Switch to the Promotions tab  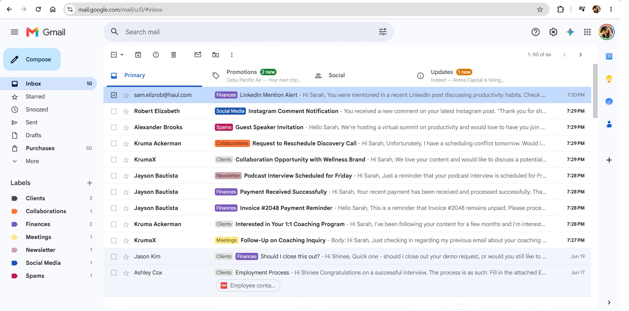tap(257, 76)
